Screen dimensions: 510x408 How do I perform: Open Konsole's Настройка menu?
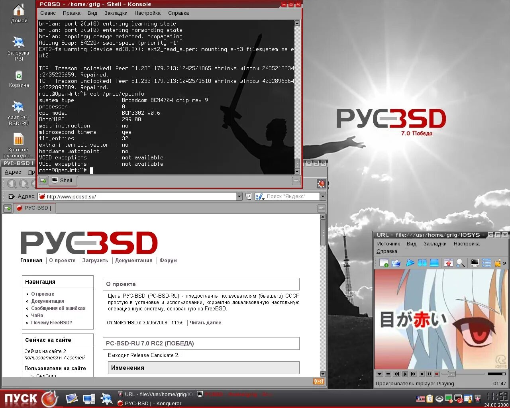point(147,13)
